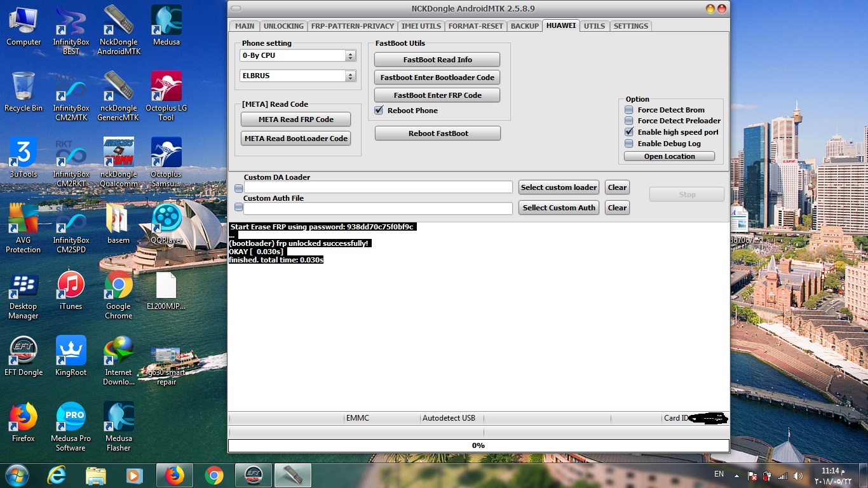The image size is (868, 488).
Task: Open the Medusa desktop icon
Action: tap(166, 27)
